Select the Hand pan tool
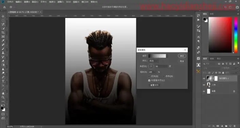 [3, 93]
